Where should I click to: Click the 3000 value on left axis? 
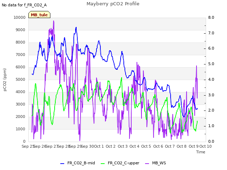tap(21, 104)
